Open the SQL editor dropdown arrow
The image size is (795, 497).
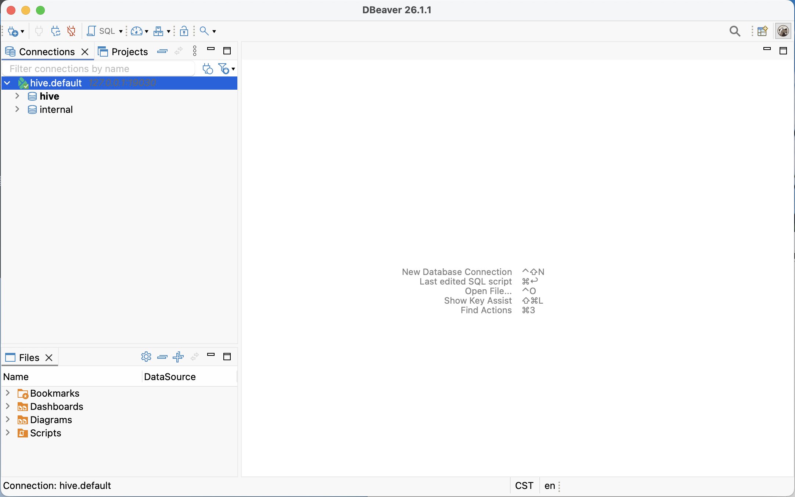[x=120, y=32]
